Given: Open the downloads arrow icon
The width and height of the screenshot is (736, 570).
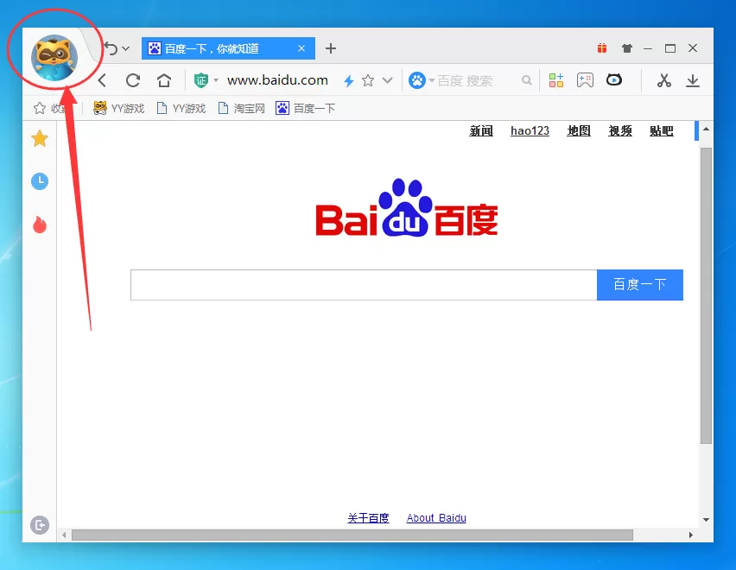Looking at the screenshot, I should 692,80.
